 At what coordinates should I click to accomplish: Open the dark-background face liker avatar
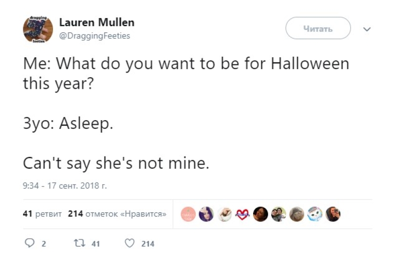260,214
